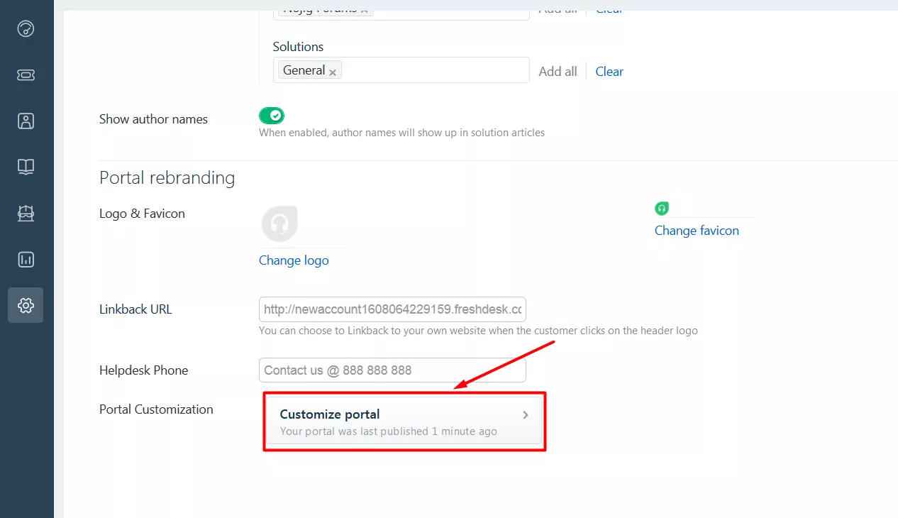Open the Tickets icon in sidebar
Viewport: 898px width, 518px height.
[x=26, y=75]
